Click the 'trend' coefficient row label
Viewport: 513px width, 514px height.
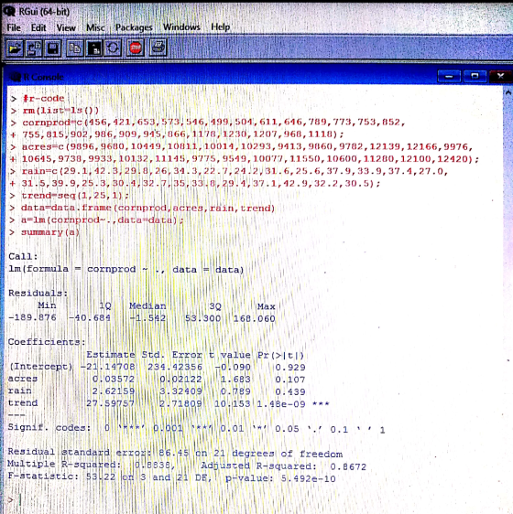tap(23, 403)
